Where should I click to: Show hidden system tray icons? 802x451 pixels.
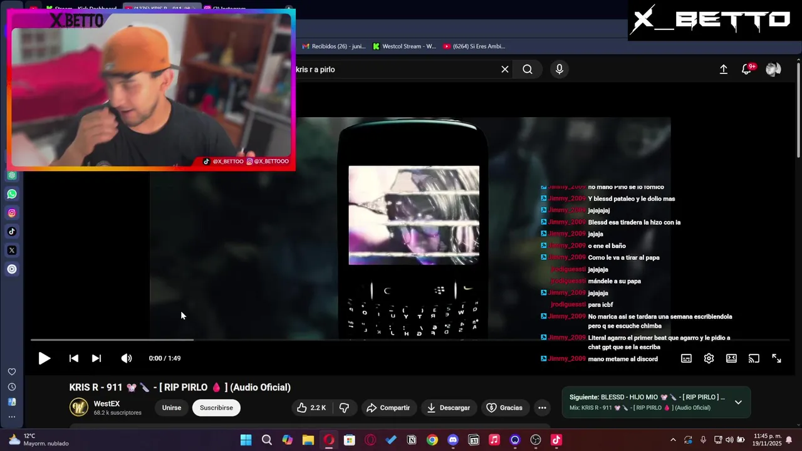tap(673, 440)
